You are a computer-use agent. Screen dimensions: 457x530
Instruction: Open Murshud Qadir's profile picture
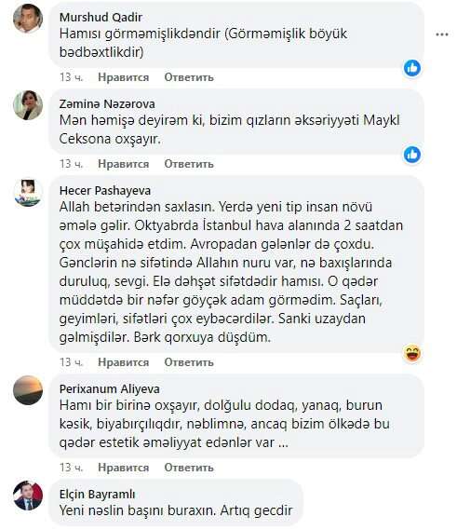[x=28, y=19]
